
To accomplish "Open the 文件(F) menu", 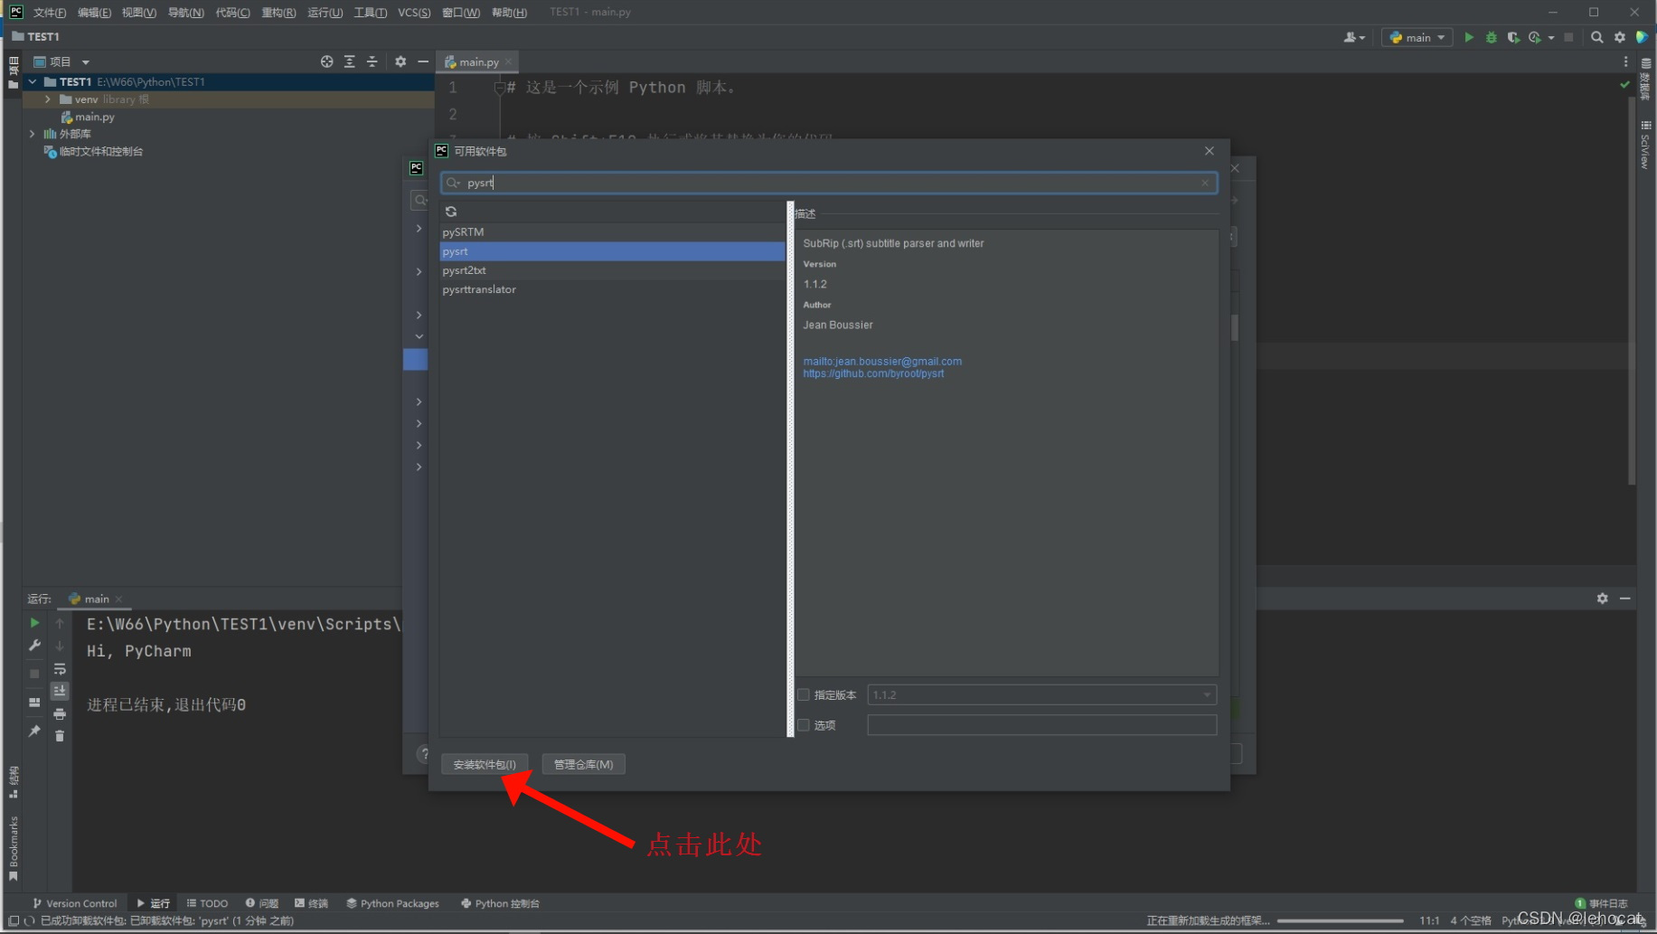I will [50, 13].
